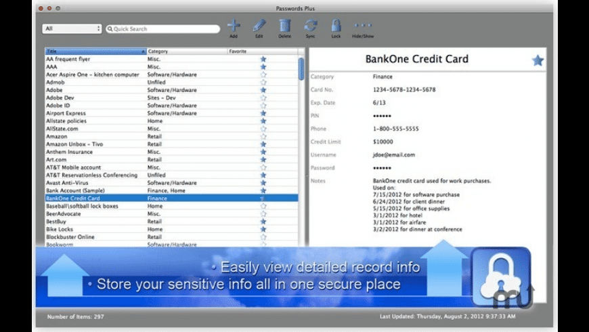Toggle favorite star for Blockbuster Online

click(x=263, y=237)
